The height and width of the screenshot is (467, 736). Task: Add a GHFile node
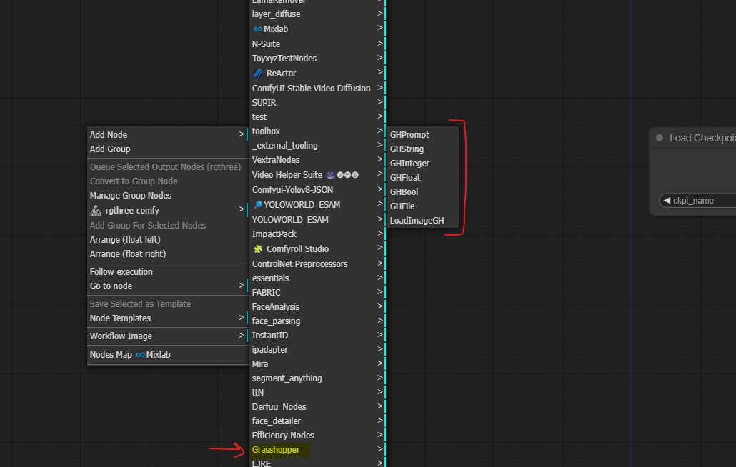click(422, 206)
